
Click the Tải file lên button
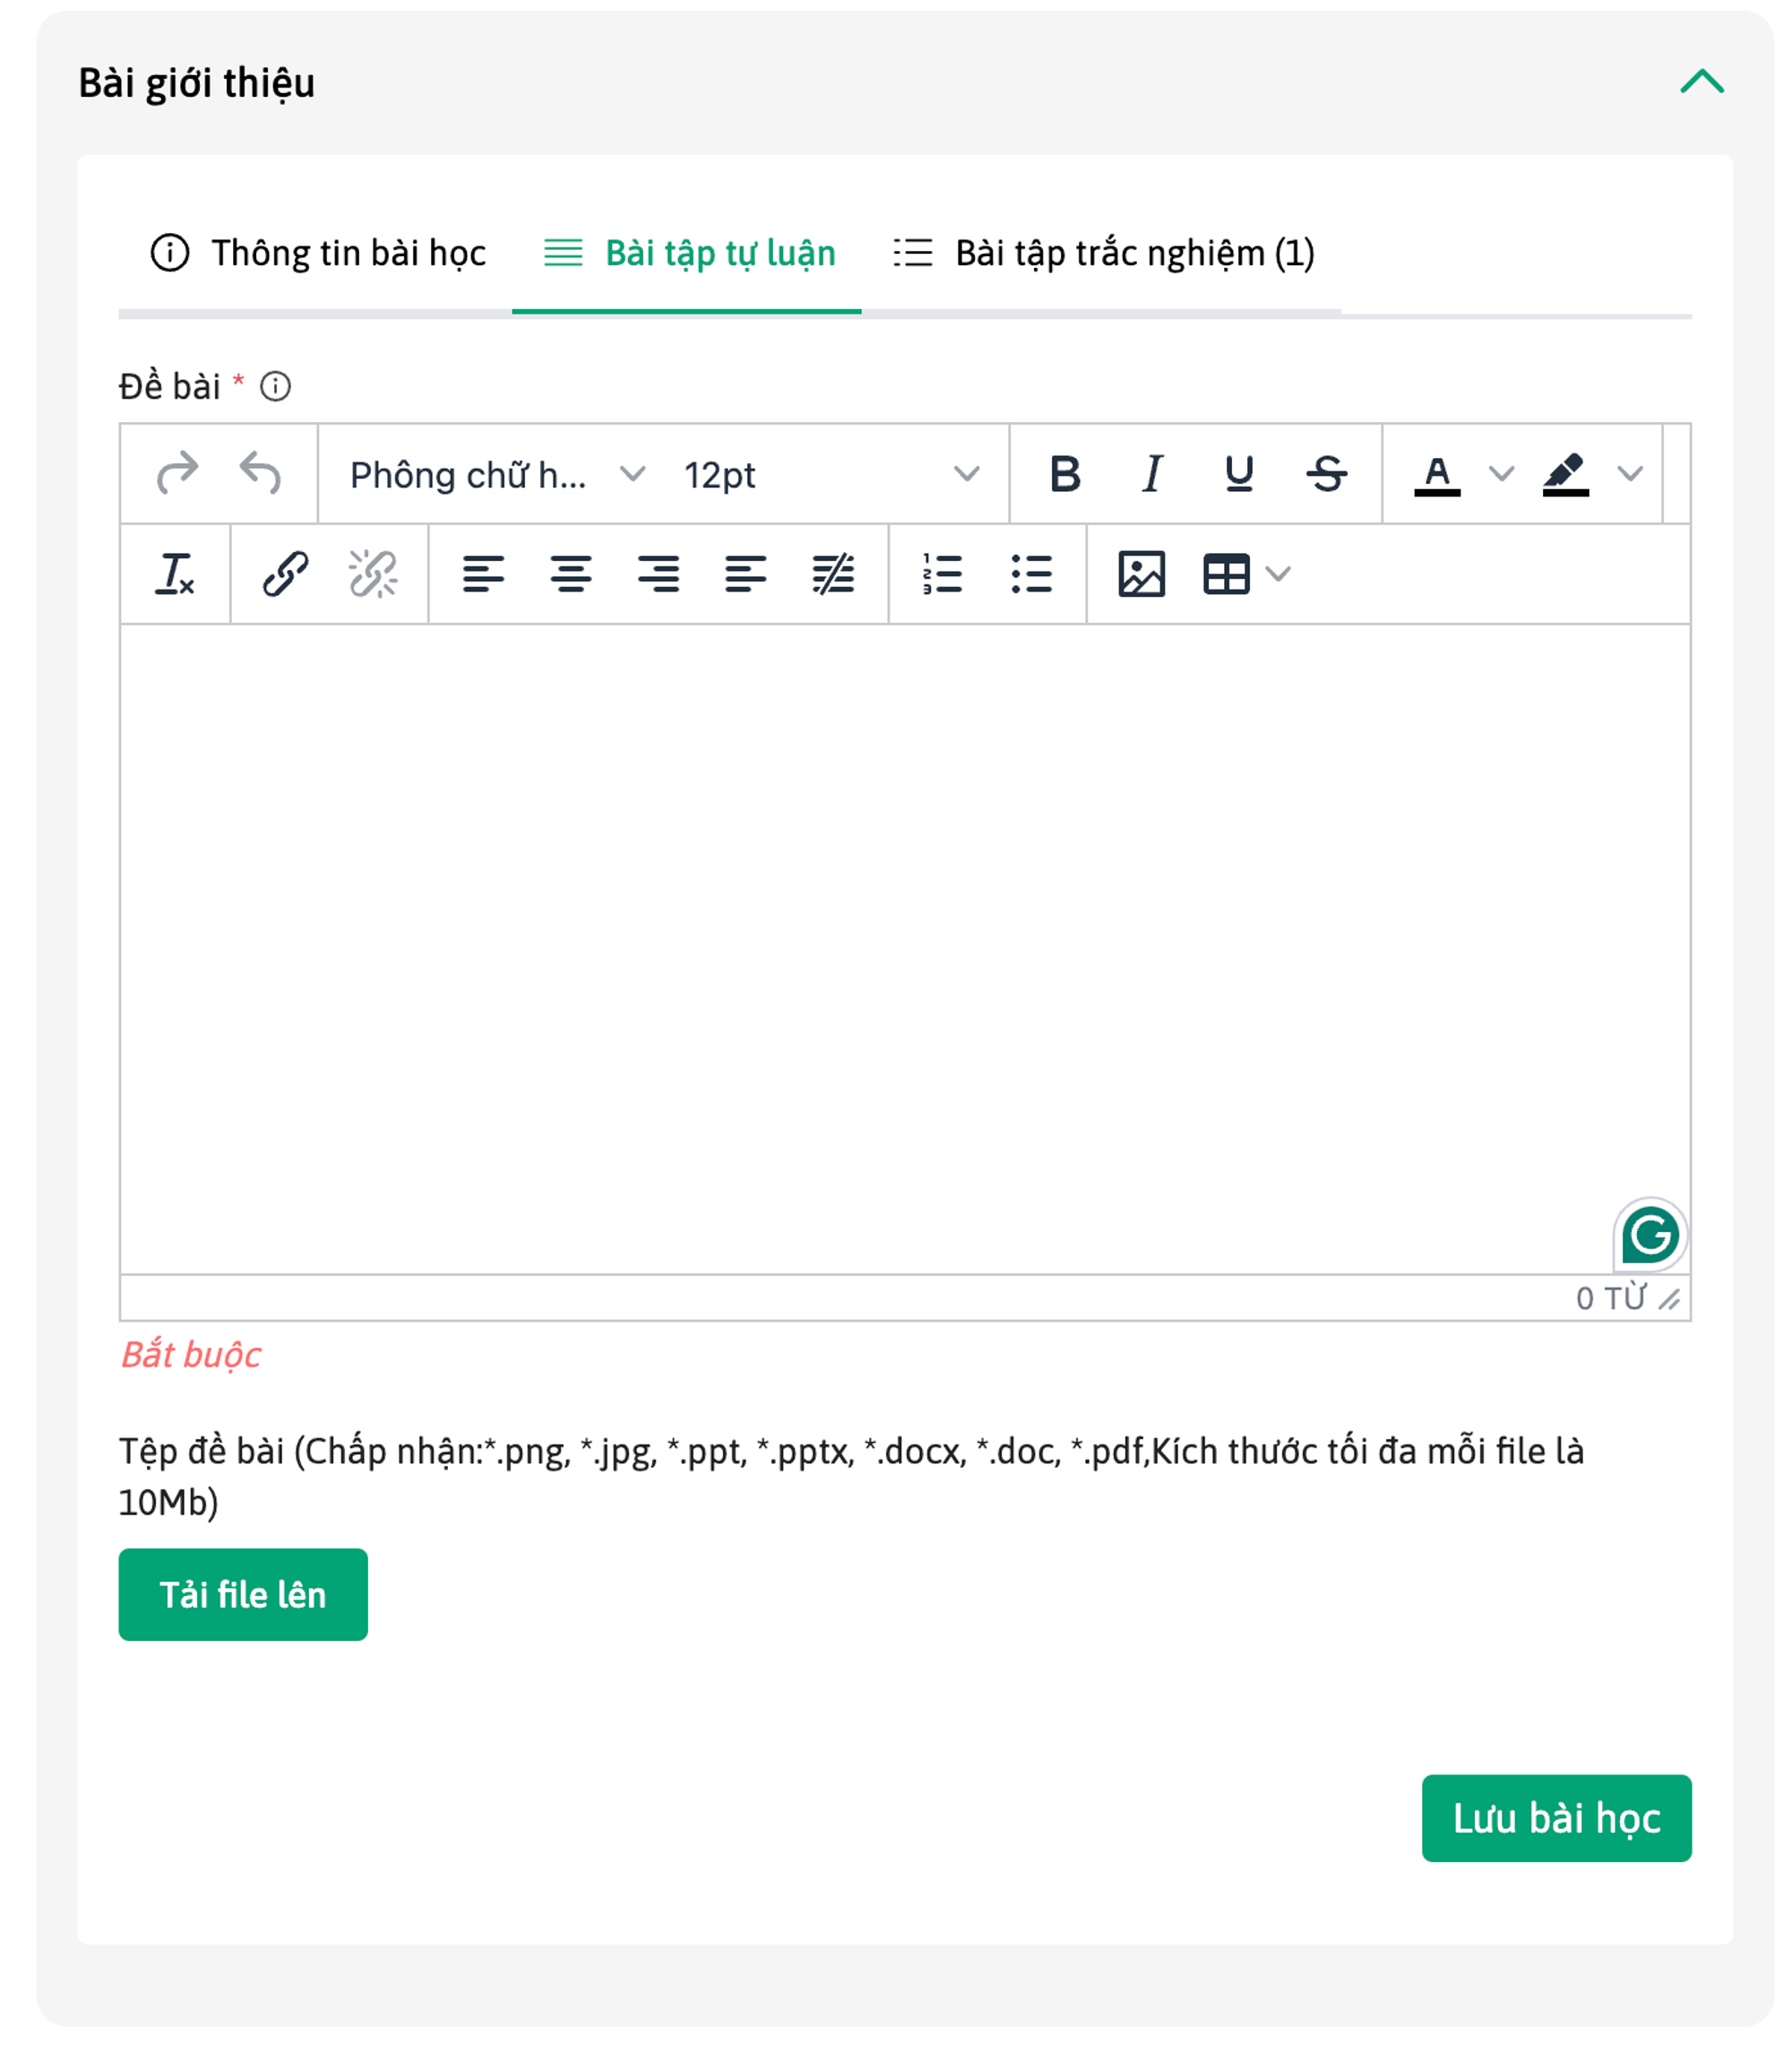click(x=243, y=1594)
